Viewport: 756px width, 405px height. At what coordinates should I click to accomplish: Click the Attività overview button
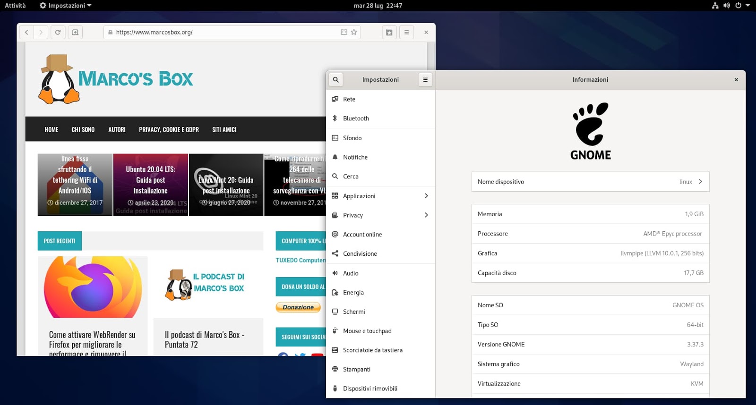coord(15,6)
